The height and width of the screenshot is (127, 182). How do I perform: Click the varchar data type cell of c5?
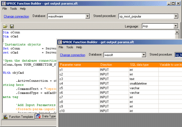(x=144, y=88)
